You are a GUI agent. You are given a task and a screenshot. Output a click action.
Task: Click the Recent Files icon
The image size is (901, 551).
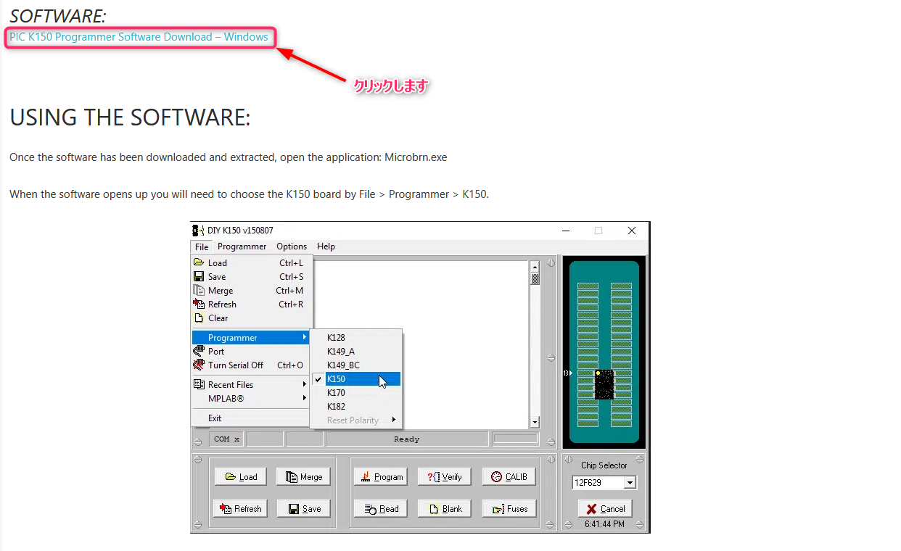(199, 384)
